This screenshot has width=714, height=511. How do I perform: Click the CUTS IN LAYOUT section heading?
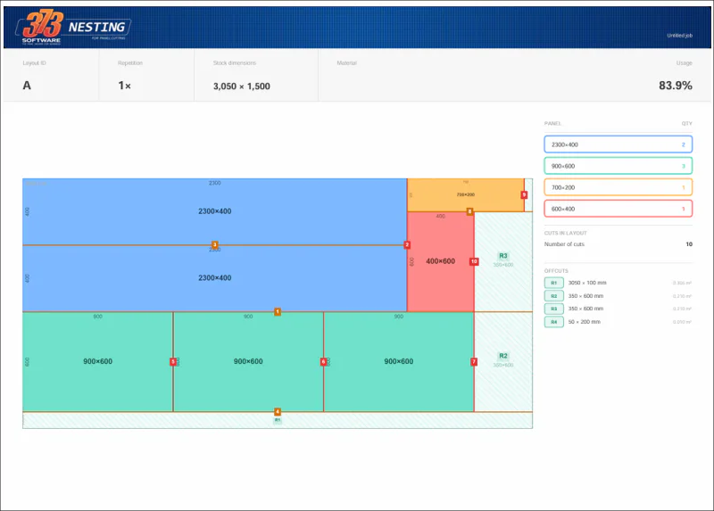point(565,233)
